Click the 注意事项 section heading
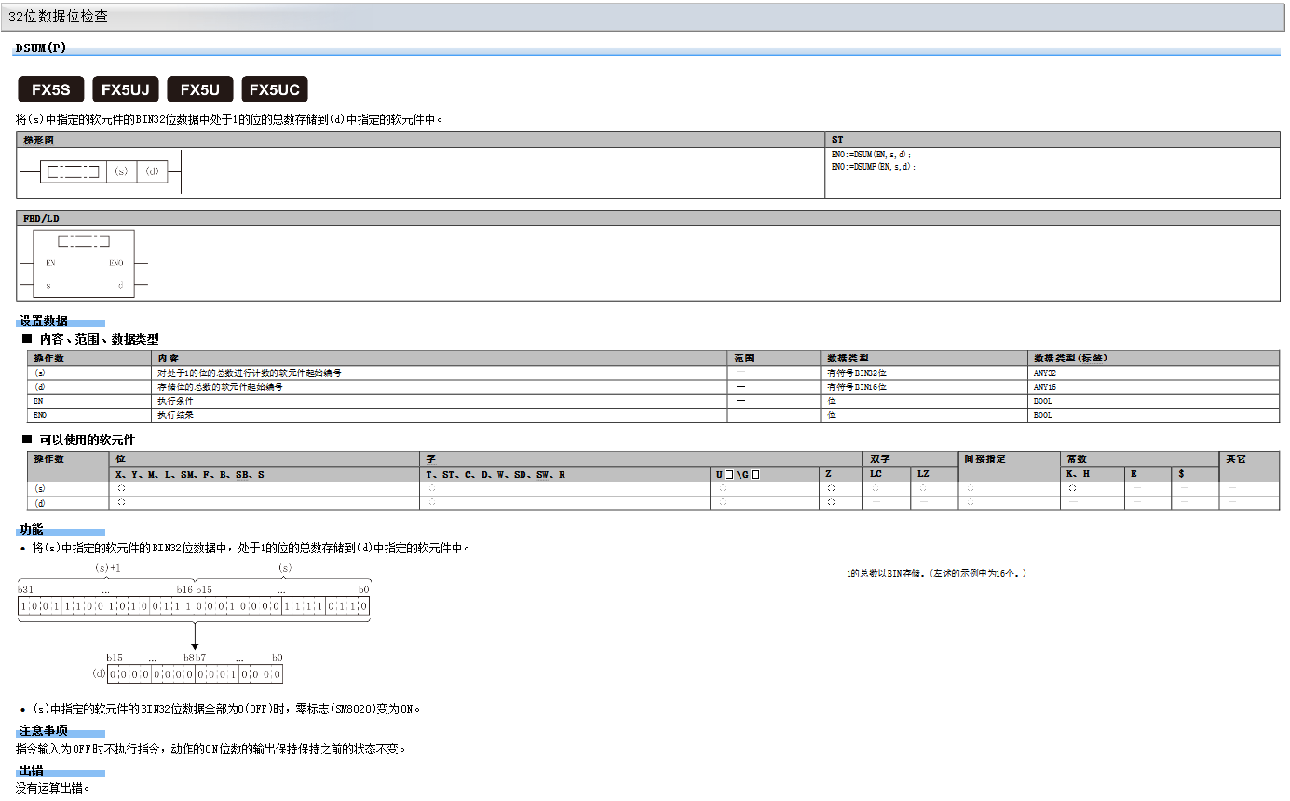Image resolution: width=1290 pixels, height=801 pixels. point(43,731)
